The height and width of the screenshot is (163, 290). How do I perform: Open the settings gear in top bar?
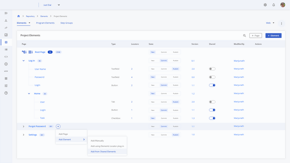(265, 5)
